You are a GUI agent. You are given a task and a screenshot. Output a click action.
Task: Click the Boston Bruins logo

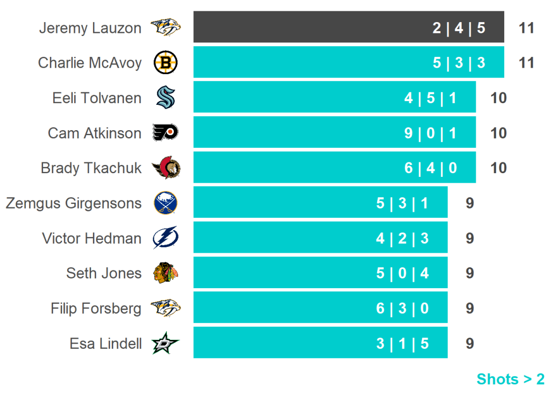coord(165,63)
